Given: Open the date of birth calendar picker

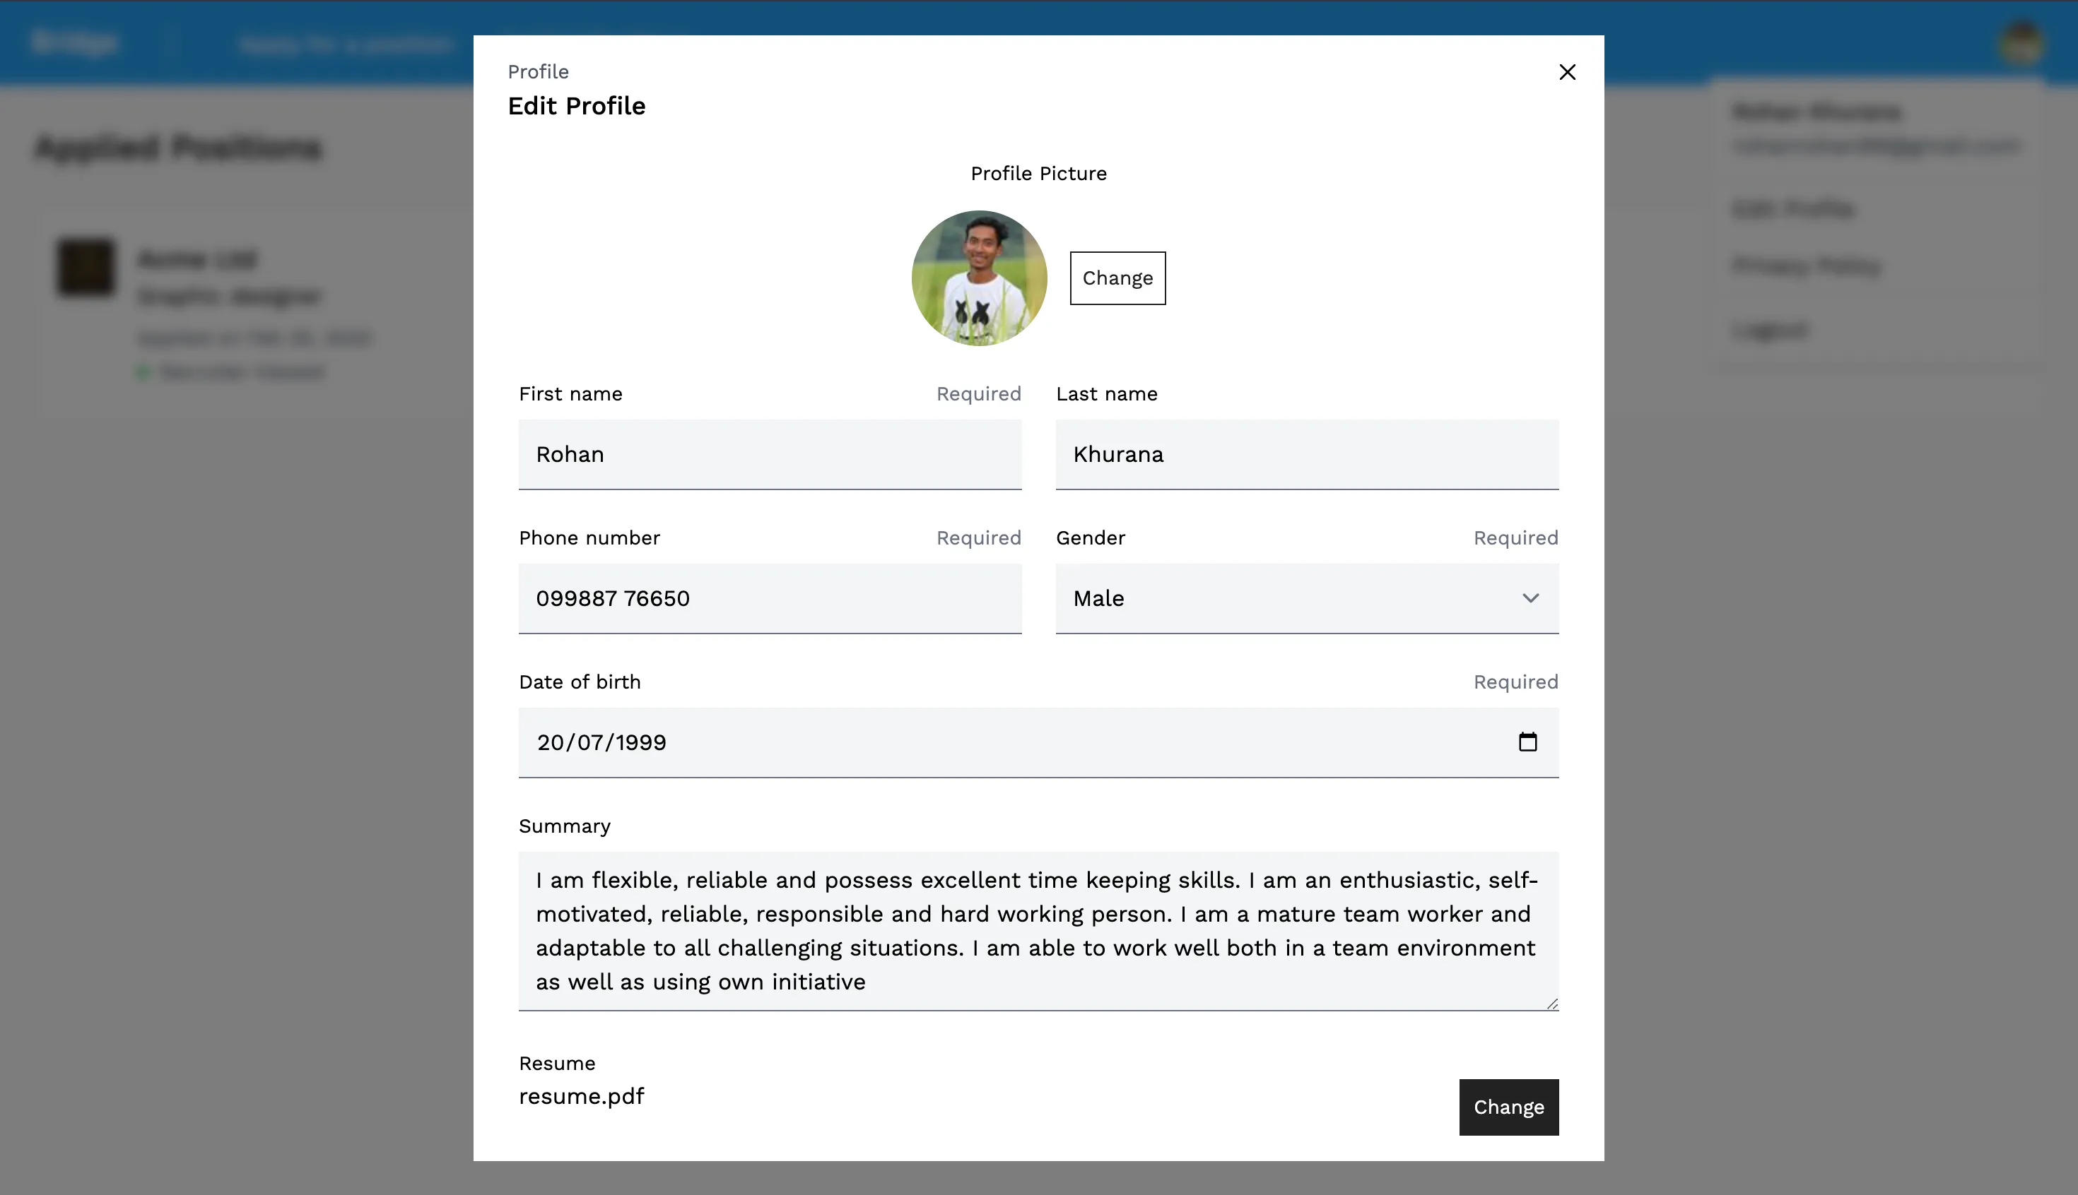Looking at the screenshot, I should pos(1527,742).
